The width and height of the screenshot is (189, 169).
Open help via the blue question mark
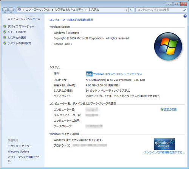pyautogui.click(x=185, y=16)
